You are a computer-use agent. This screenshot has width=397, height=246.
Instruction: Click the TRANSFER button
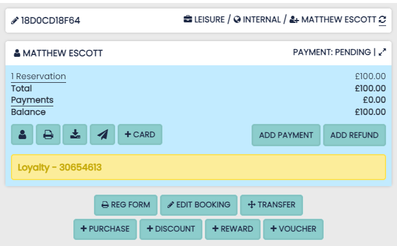(271, 205)
